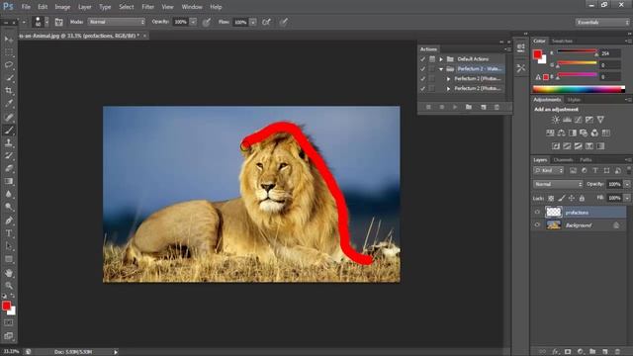
Task: Collapse the Perfectum 2 - Wate... action set
Action: click(x=441, y=69)
